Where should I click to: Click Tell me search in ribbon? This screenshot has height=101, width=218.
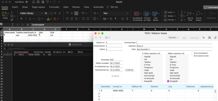[112, 7]
